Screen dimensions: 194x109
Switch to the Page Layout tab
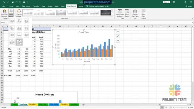pyautogui.click(x=26, y=6)
